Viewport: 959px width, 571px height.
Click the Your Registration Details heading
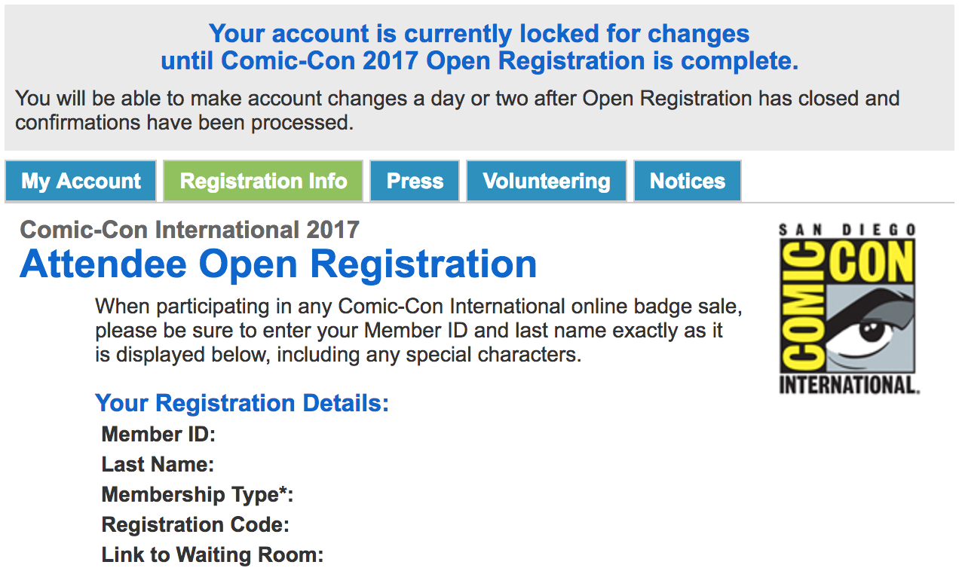click(x=242, y=403)
